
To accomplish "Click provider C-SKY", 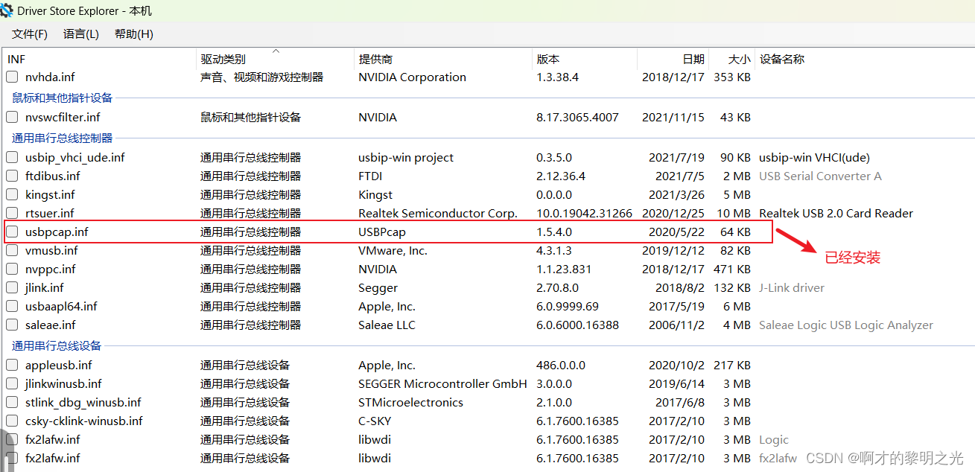I will coord(376,421).
